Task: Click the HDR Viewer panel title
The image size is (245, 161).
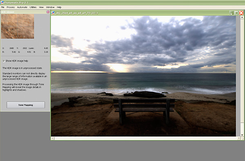Action: [8, 12]
